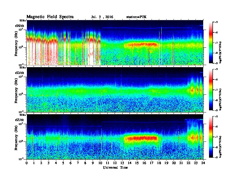
Task: Click hour tick label "13" on the time axis
Action: click(x=122, y=163)
